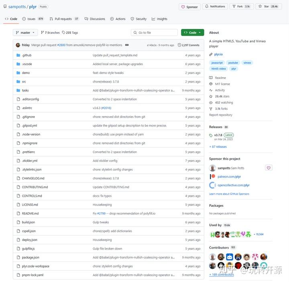Open the #2800 pull request link
289x282 pixels.
(61, 45)
